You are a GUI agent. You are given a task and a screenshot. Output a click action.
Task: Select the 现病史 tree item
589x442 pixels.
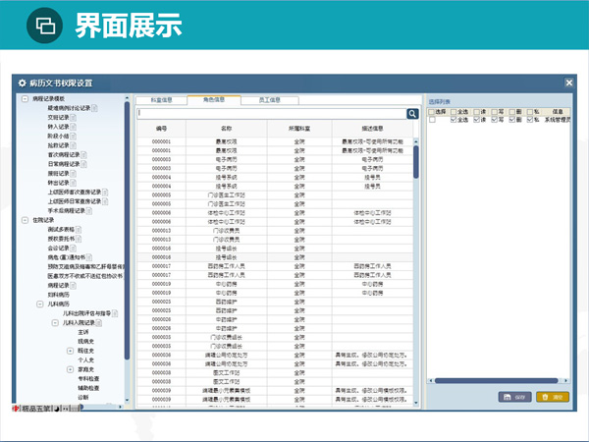tap(85, 342)
